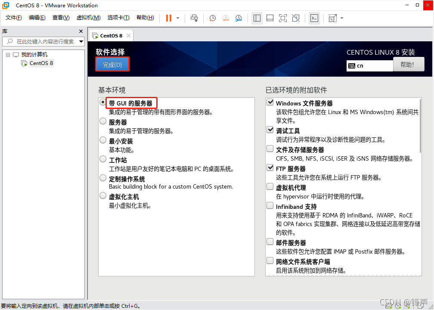Check the 邮件服务器 checkbox
Screen dimensions: 434x310
click(x=270, y=242)
